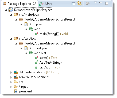Screen dimensions: 117x98
Task: Click the suite() static method icon
Action: (36, 58)
